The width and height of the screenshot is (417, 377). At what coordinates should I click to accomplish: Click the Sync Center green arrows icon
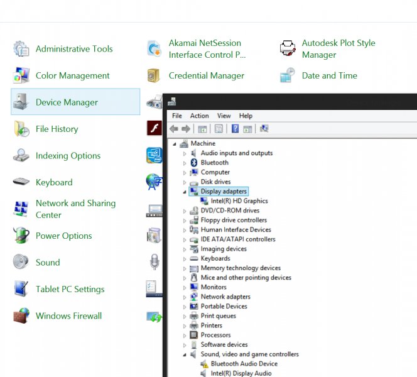pyautogui.click(x=154, y=317)
